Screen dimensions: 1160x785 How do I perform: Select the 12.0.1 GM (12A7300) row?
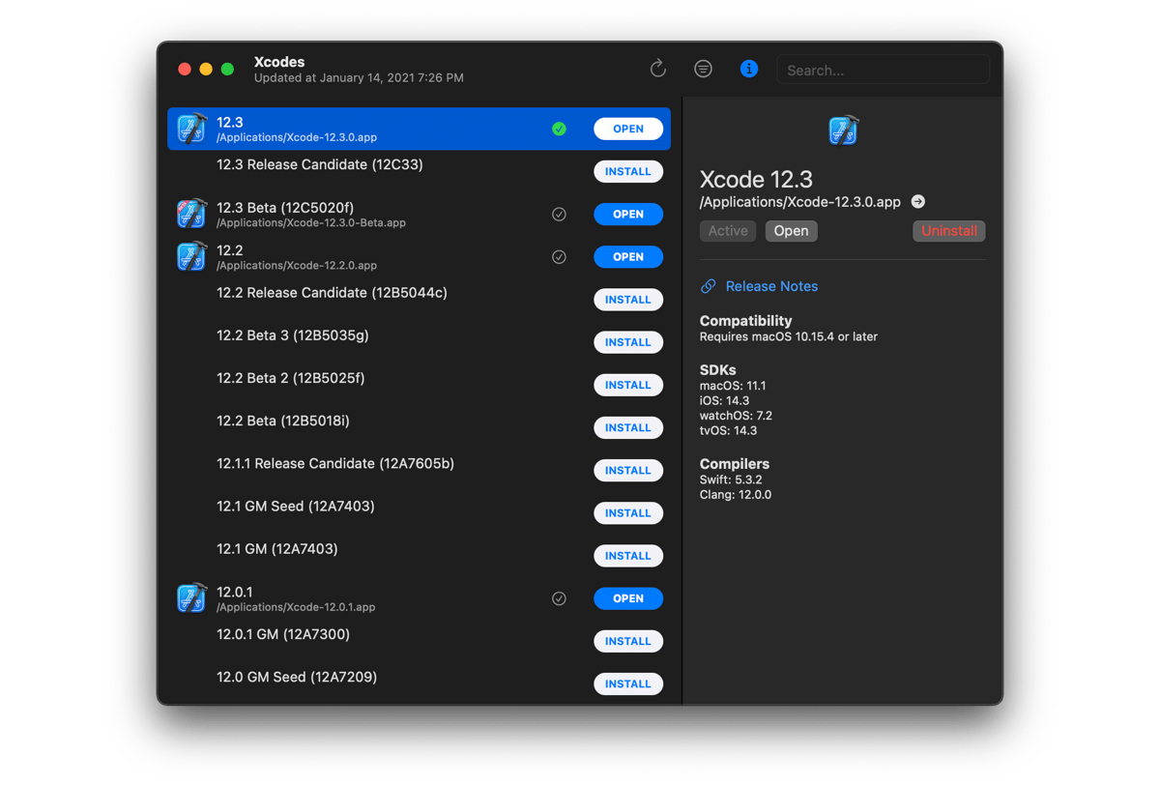pyautogui.click(x=419, y=641)
